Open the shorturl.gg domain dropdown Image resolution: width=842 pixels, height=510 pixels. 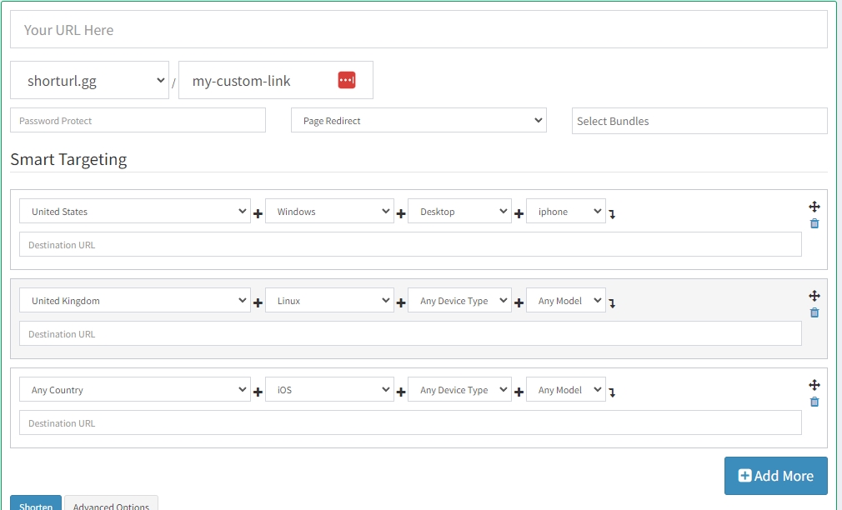90,80
